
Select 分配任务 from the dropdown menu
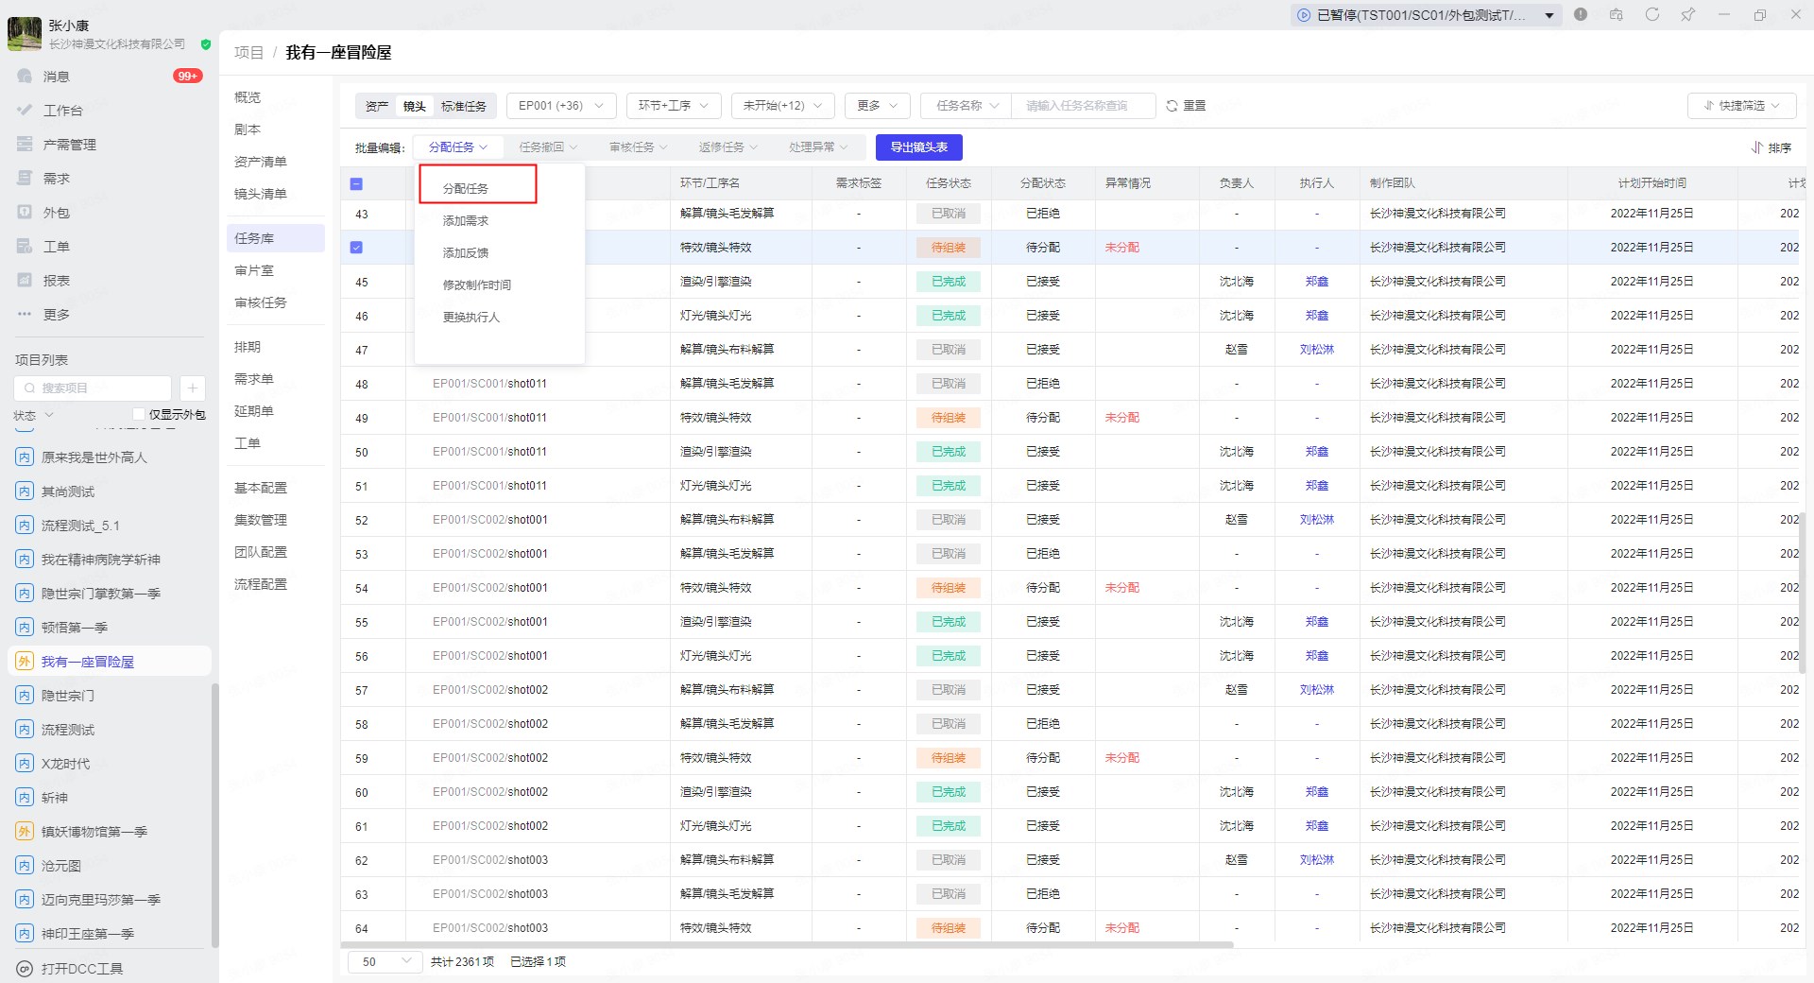point(466,189)
